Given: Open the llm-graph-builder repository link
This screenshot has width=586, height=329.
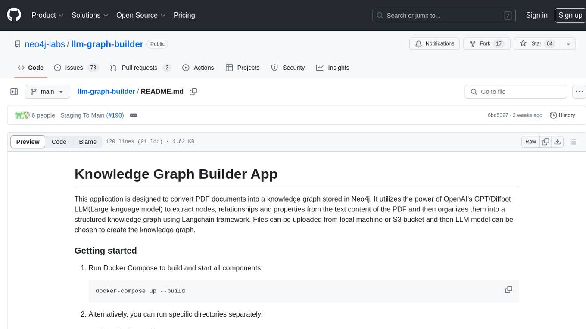Looking at the screenshot, I should point(107,44).
